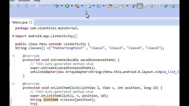Click the blue S new server icon
This screenshot has width=189, height=106.
(x=99, y=6)
